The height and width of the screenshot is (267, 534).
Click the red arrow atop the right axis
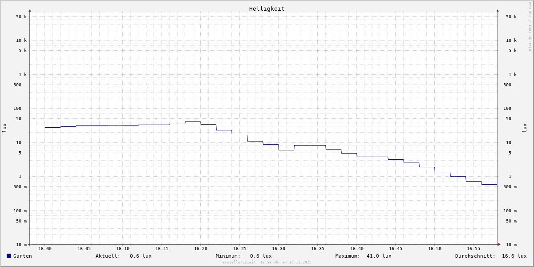[498, 10]
